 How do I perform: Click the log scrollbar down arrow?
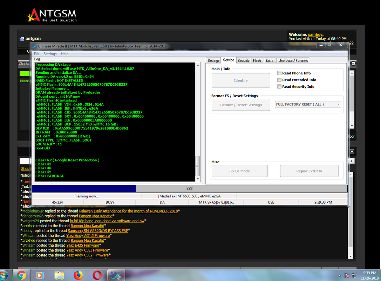tap(198, 179)
